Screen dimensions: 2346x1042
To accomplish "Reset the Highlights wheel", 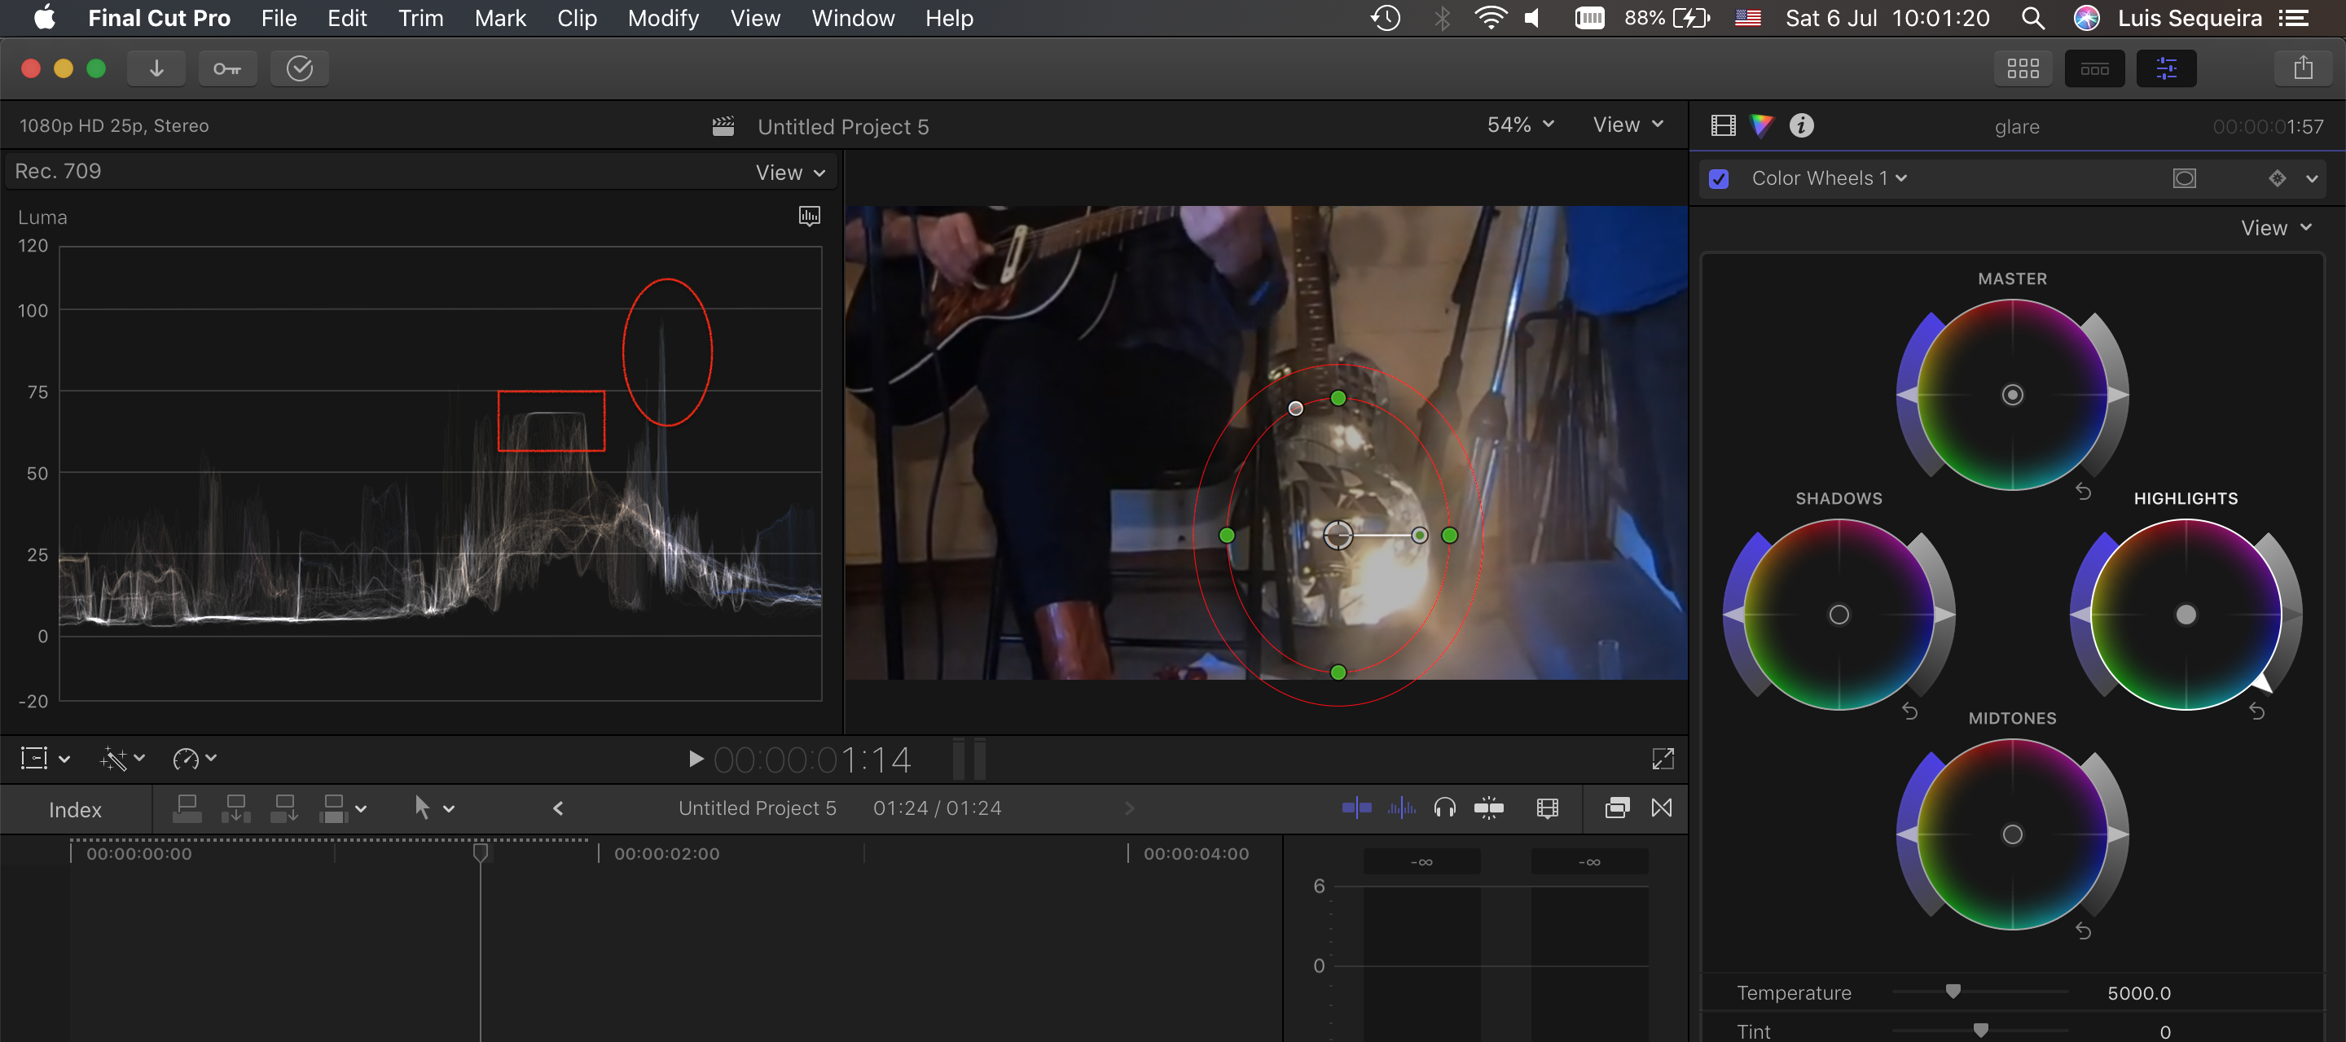I will [x=2256, y=711].
